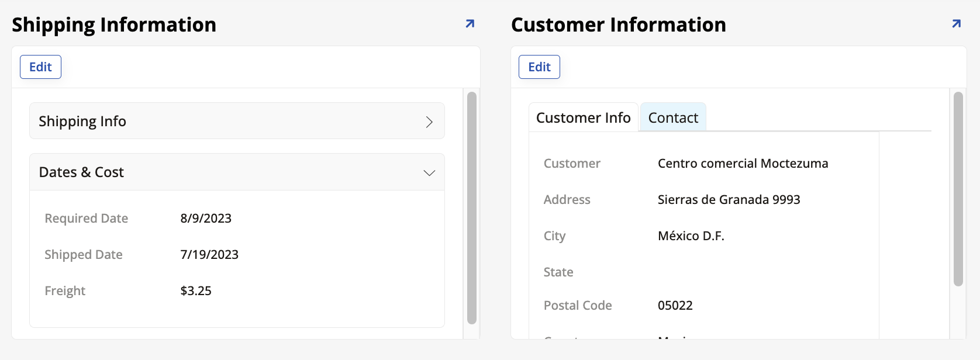The height and width of the screenshot is (360, 980).
Task: Click the city value México D.F.
Action: [x=691, y=236]
